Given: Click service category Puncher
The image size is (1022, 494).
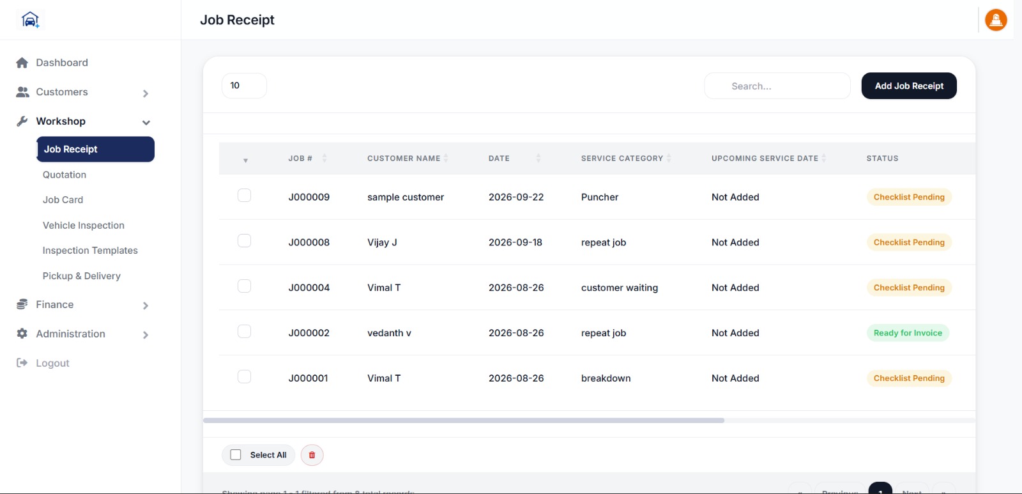Looking at the screenshot, I should point(600,197).
